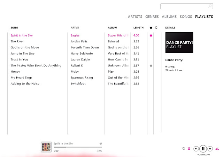Click artist Jordan Feliz
Image resolution: width=223 pixels, height=157 pixels.
[79, 41]
